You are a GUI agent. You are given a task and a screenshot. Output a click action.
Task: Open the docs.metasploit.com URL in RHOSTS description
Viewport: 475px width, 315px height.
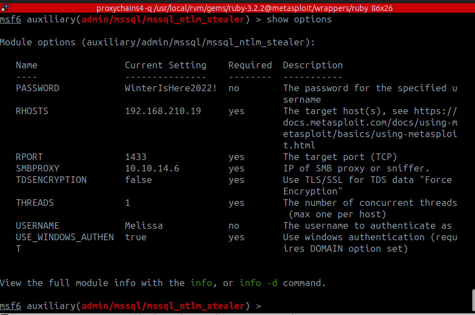[x=370, y=128]
